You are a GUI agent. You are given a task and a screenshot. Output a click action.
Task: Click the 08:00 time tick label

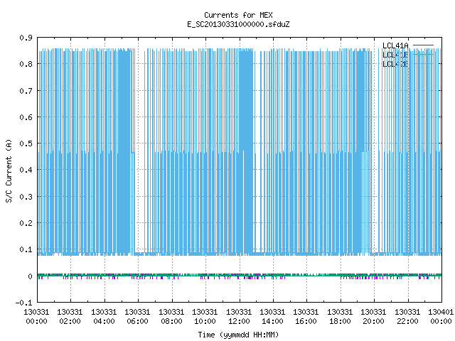(x=171, y=321)
